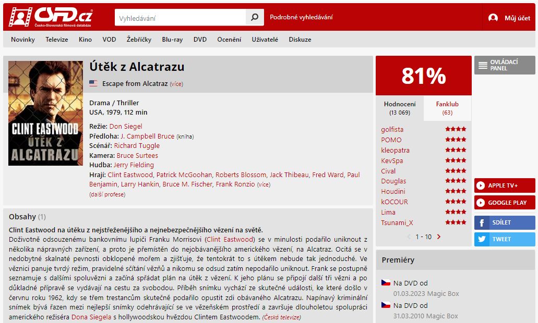Click the Apple TV+ play icon

pyautogui.click(x=481, y=185)
